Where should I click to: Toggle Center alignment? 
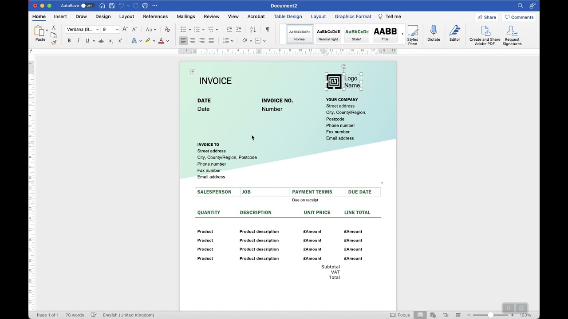(193, 41)
